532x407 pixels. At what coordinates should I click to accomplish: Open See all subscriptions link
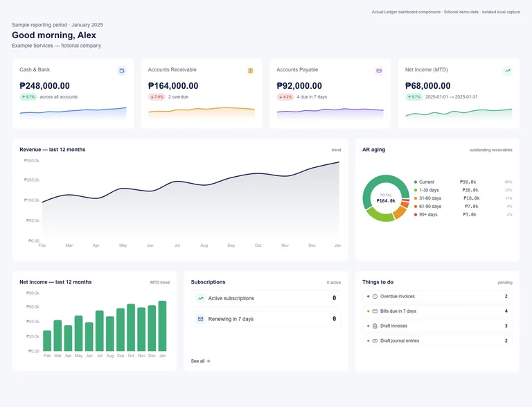coord(200,361)
